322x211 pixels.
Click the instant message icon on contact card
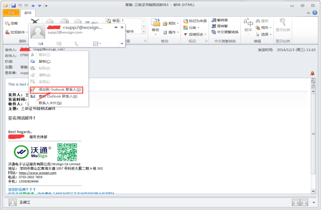click(x=59, y=44)
